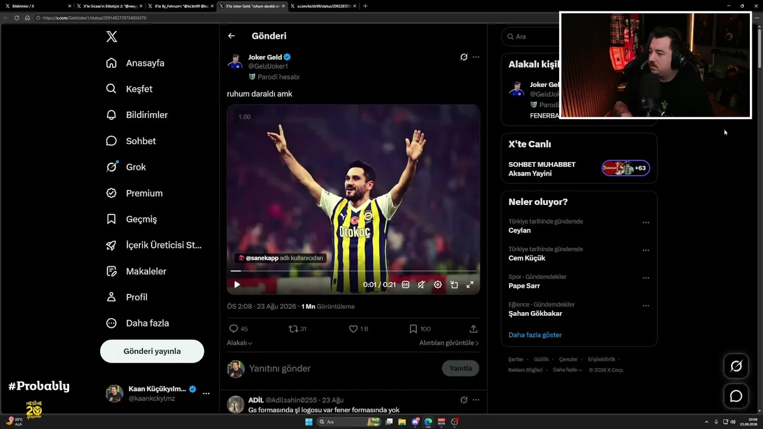Screen dimensions: 763x429
Task: Open the Premium page
Action: [x=134, y=193]
